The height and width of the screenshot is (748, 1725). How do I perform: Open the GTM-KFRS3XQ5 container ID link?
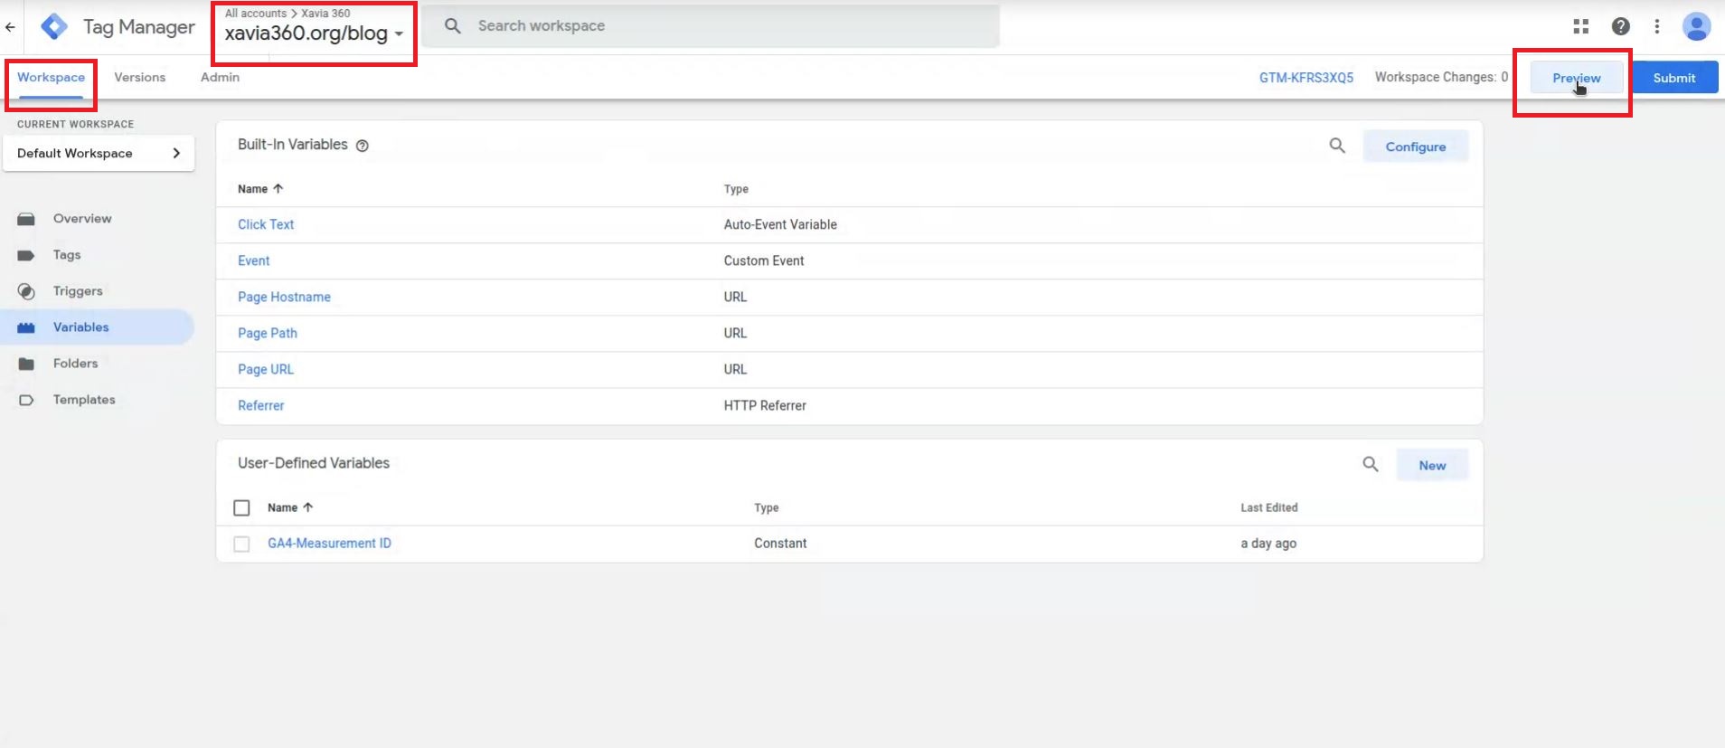point(1306,78)
